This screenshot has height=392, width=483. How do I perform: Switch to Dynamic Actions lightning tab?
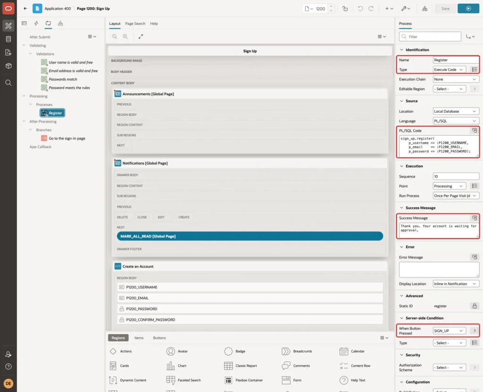pyautogui.click(x=36, y=24)
